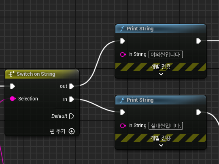This screenshot has height=164, width=219.
Task: Click the In String pin next to 야외씬입니다.
Action: [123, 54]
